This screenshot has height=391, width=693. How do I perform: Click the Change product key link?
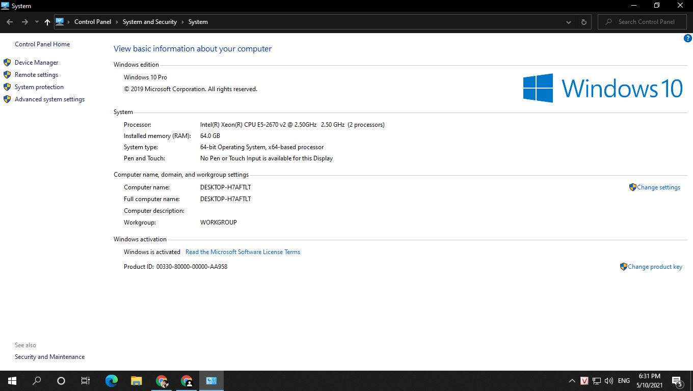(x=655, y=267)
